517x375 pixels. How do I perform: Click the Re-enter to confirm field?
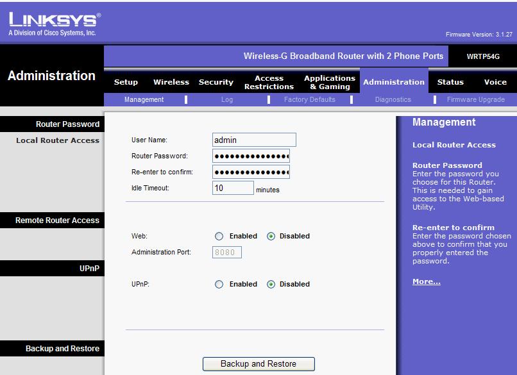[x=251, y=172]
